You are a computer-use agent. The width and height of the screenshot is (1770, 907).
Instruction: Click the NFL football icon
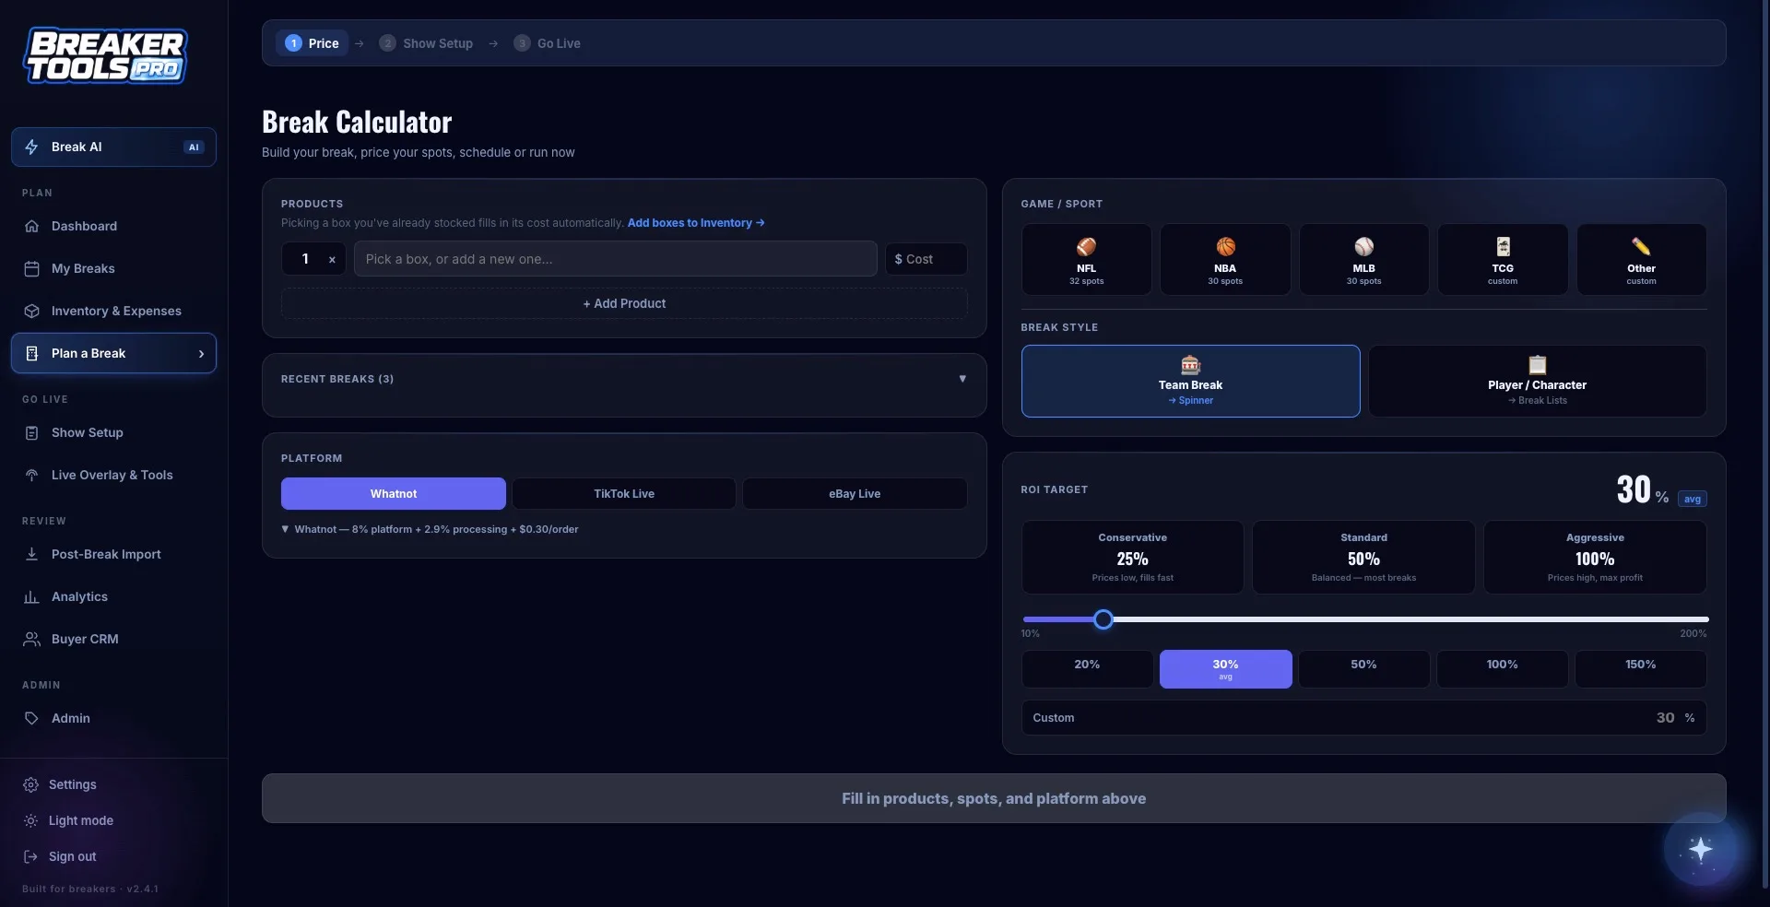pos(1086,246)
